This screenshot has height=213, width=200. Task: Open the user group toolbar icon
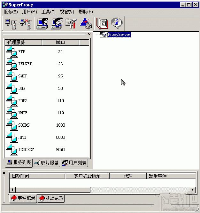56,24
